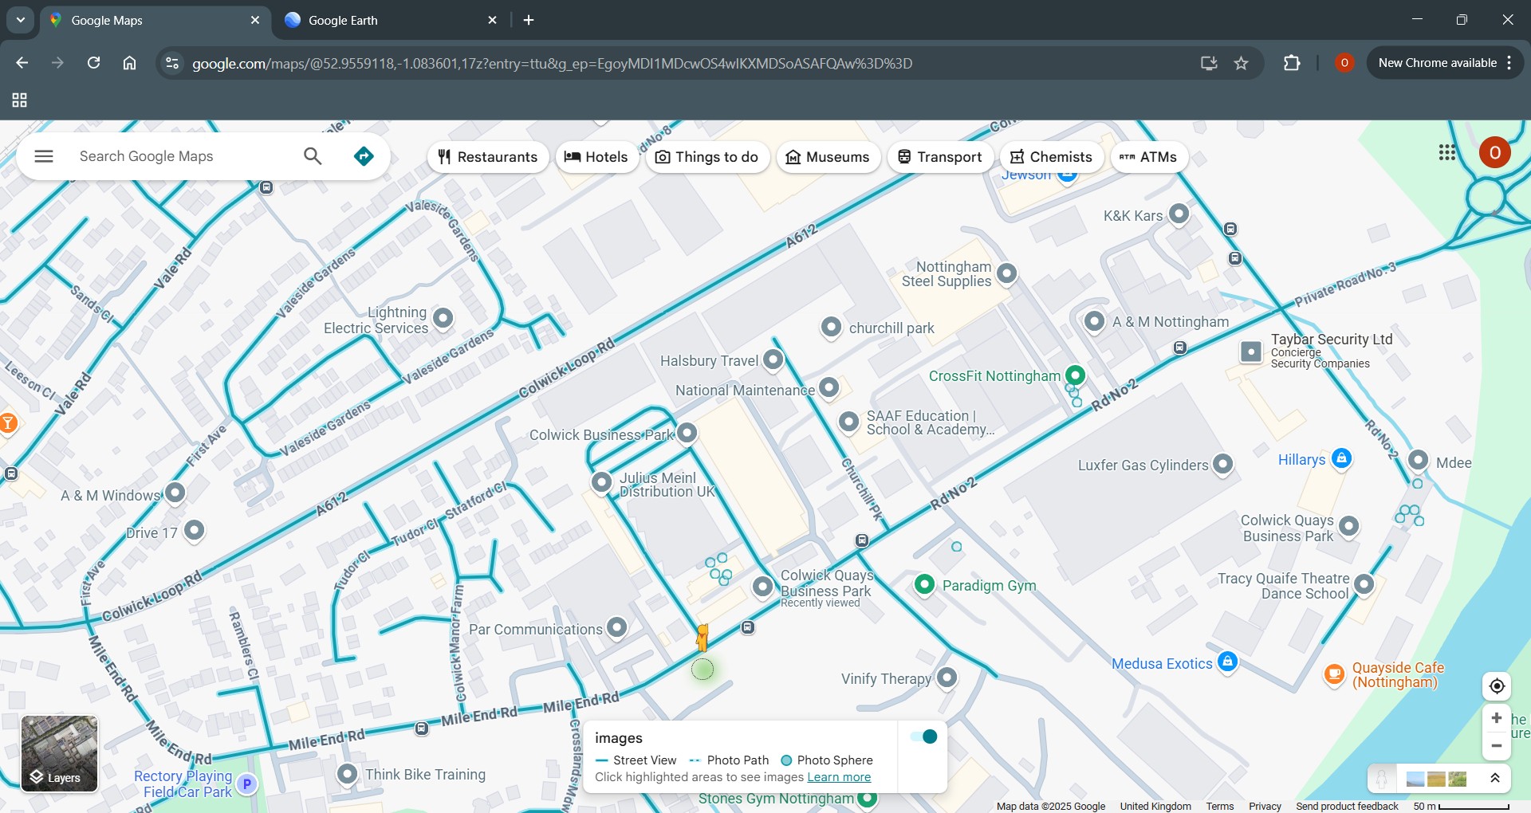
Task: Open a new browser tab
Action: (x=529, y=20)
